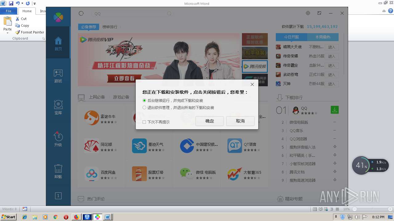Click Copy in Word clipboard group
The width and height of the screenshot is (394, 221).
pos(22,25)
